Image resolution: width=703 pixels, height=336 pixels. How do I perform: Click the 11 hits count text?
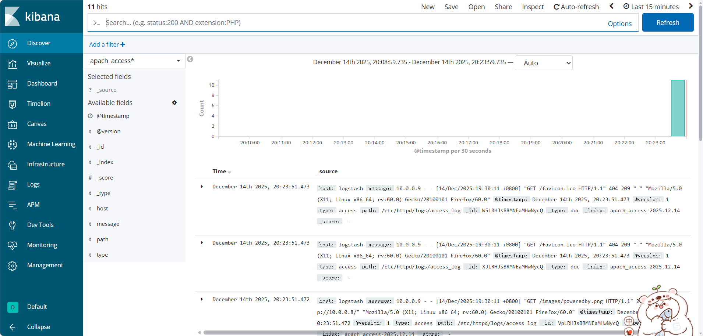tap(98, 7)
